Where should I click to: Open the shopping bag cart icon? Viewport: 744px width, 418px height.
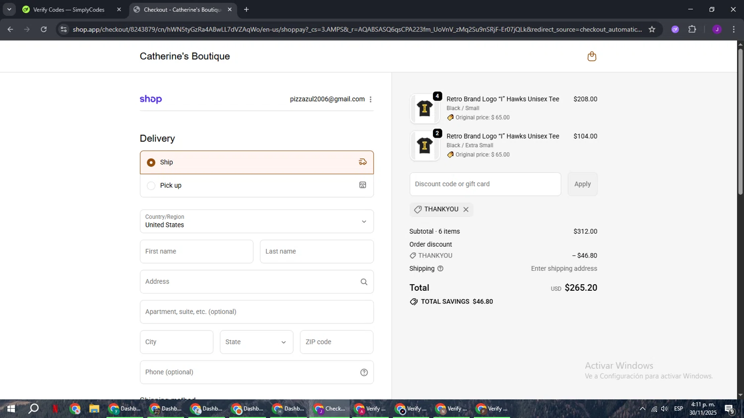click(x=591, y=56)
